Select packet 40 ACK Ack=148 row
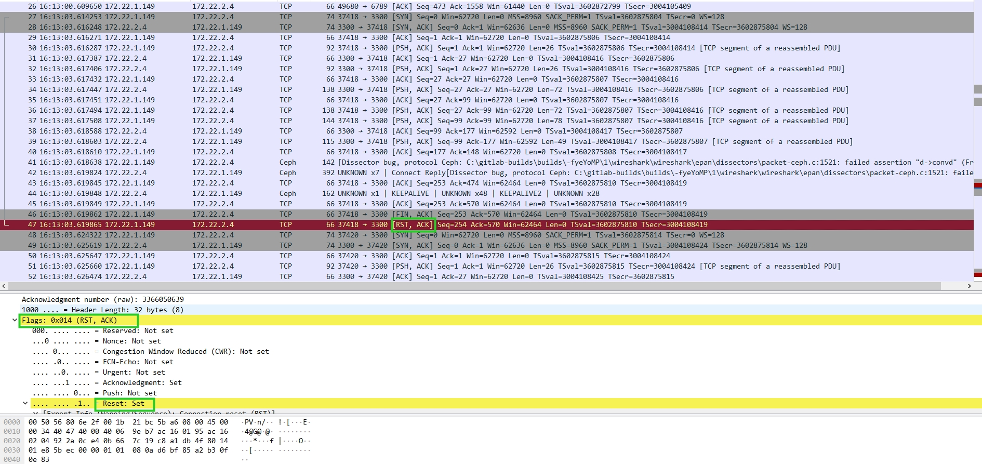The width and height of the screenshot is (982, 464). (x=487, y=152)
